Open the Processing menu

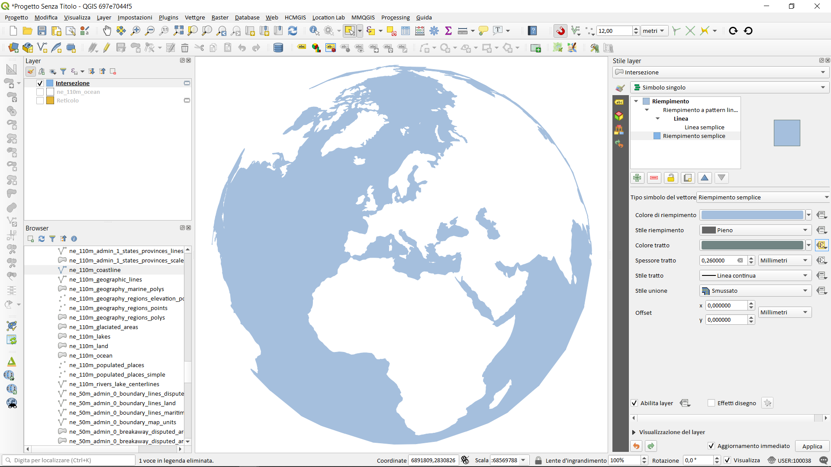pyautogui.click(x=395, y=17)
